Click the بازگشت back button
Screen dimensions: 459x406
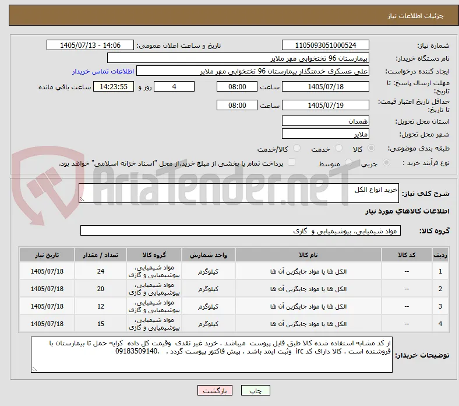[x=215, y=390]
